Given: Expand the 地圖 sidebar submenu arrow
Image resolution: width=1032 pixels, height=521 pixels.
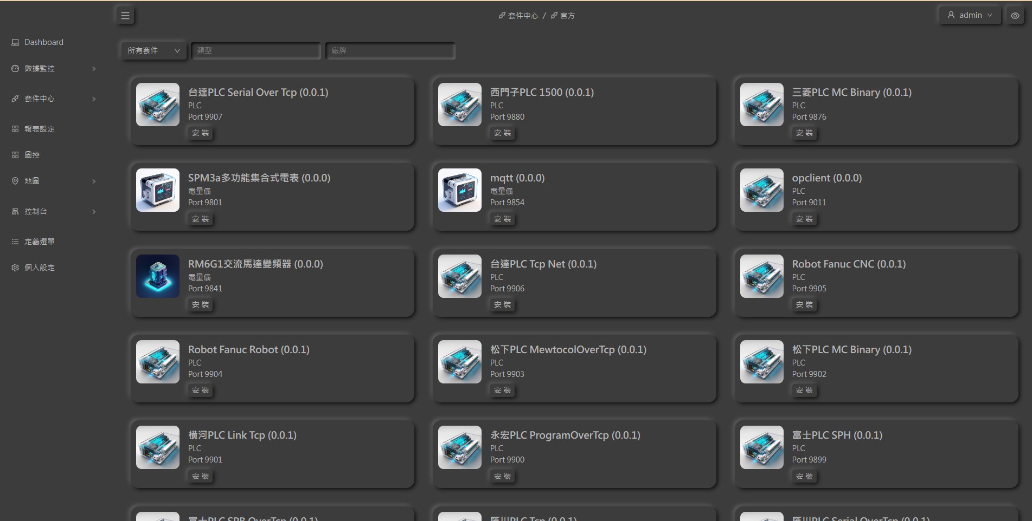Looking at the screenshot, I should point(94,181).
